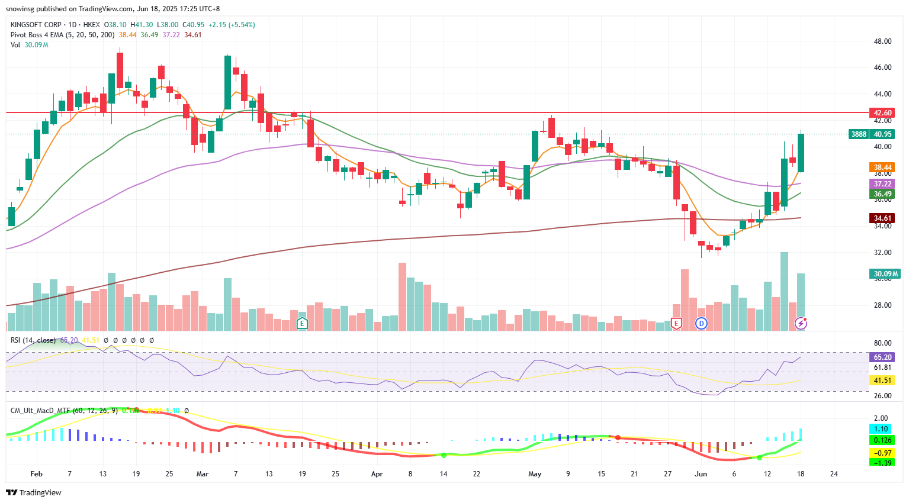Click the teal 40.95 last price label
The height and width of the screenshot is (503, 909).
click(882, 134)
